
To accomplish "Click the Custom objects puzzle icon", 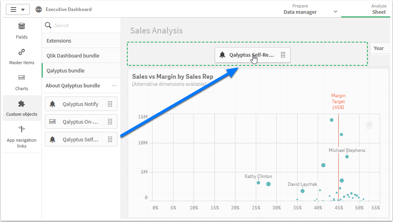I will 22,104.
